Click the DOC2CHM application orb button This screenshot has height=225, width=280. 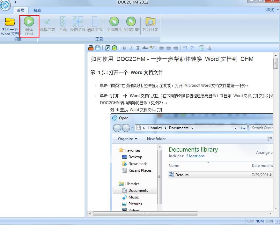[5, 5]
